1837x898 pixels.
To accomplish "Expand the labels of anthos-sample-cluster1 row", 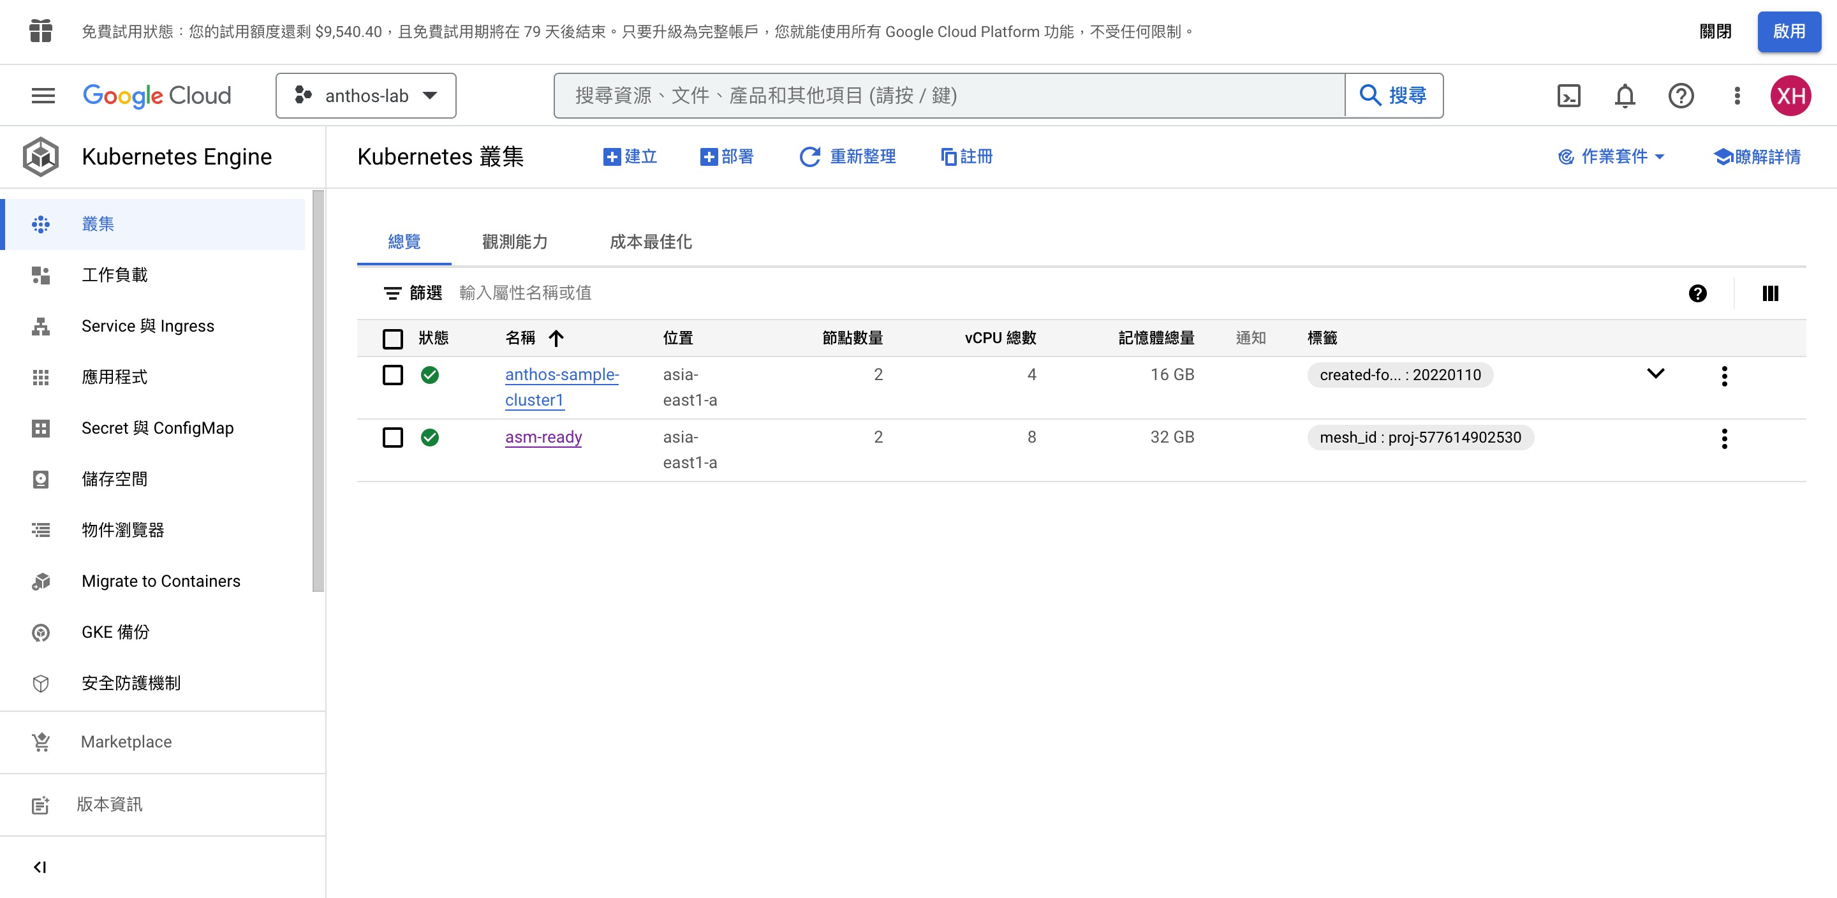I will [x=1655, y=374].
